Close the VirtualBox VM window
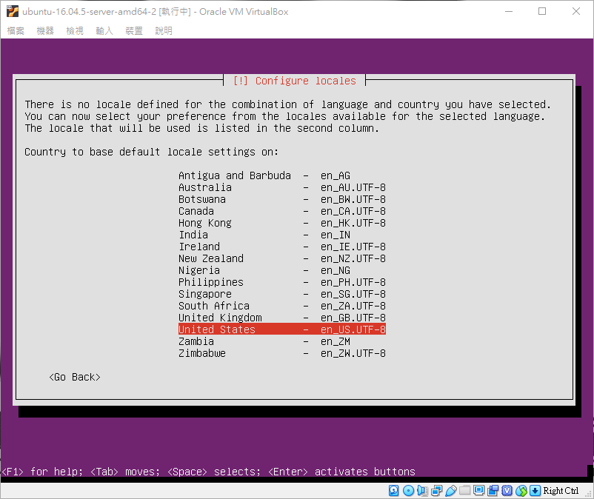The image size is (594, 499). coord(575,11)
